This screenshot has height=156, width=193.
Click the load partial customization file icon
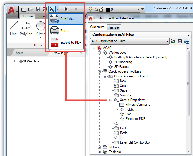pyautogui.click(x=173, y=41)
